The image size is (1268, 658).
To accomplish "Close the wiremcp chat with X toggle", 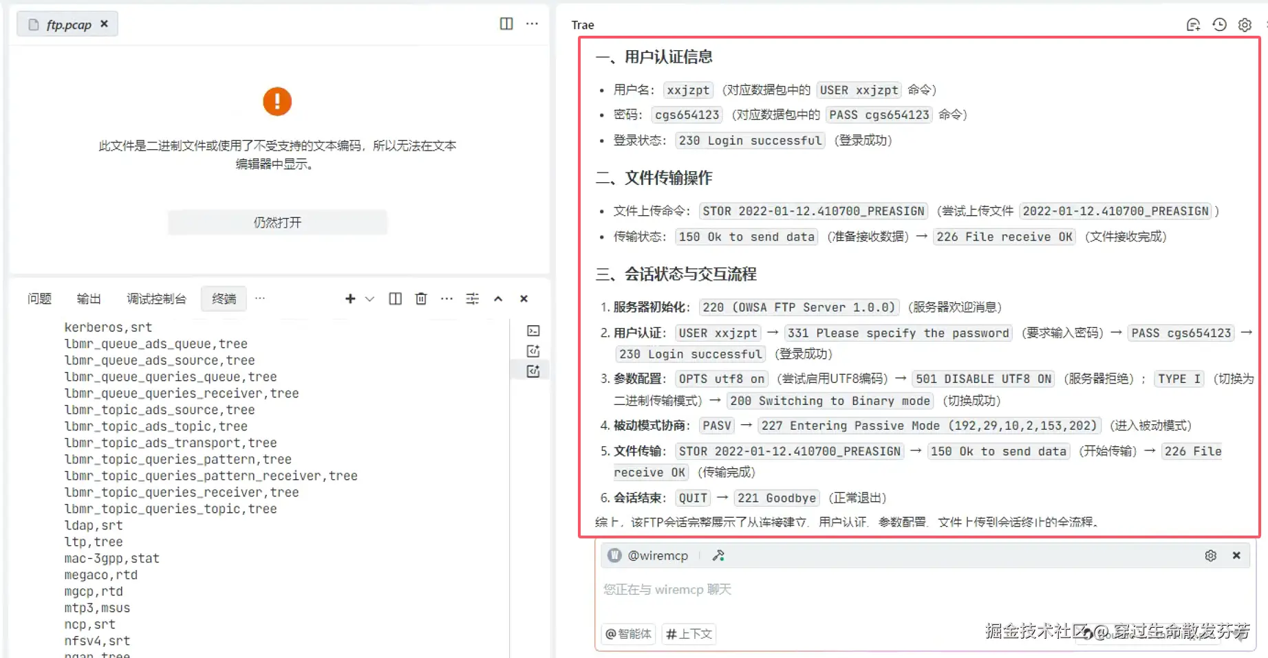I will [1236, 555].
